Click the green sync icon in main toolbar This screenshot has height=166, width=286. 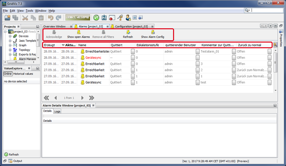pos(96,18)
